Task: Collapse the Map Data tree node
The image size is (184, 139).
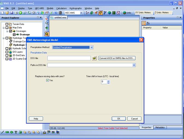Action: click(4, 28)
